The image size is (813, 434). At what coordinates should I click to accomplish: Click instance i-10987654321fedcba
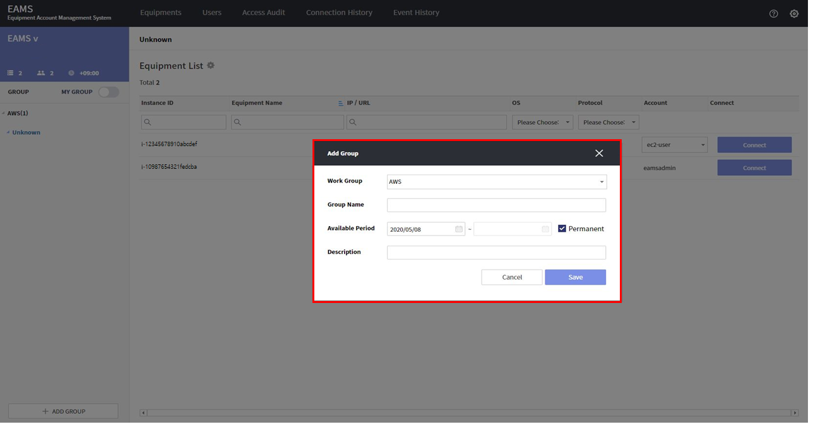[169, 167]
